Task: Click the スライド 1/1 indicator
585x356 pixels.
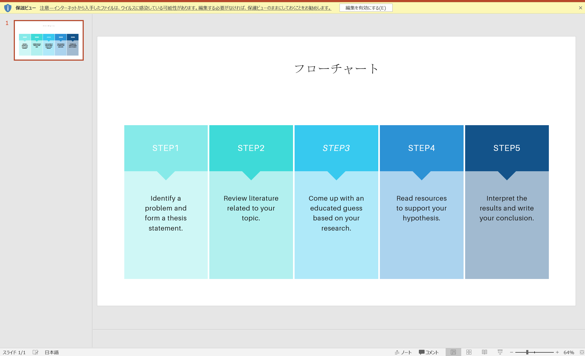Action: coord(14,352)
